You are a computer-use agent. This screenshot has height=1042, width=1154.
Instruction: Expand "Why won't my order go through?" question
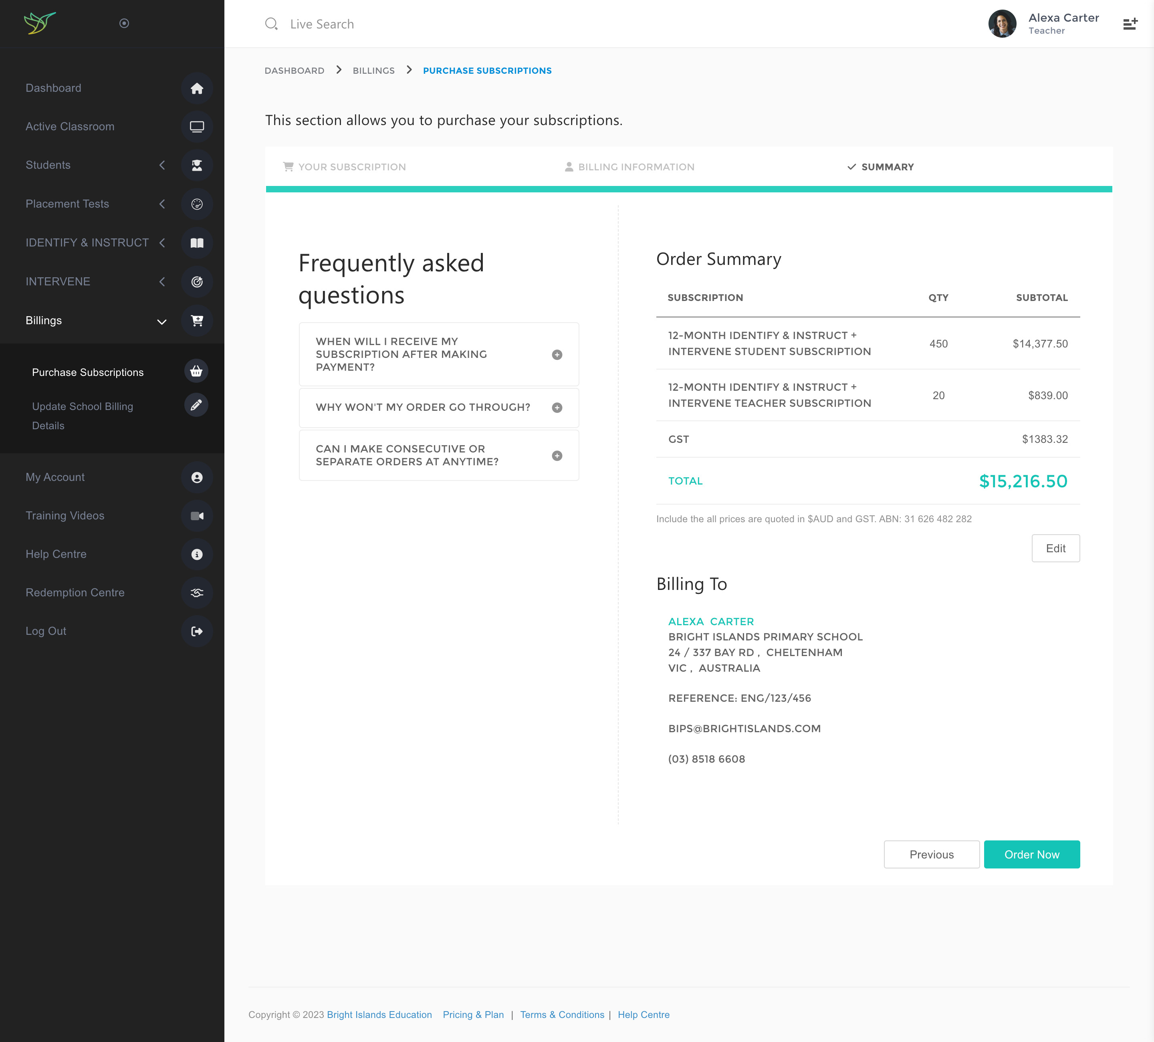point(557,408)
